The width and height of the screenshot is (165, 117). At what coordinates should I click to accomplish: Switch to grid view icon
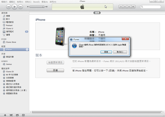(x=129, y=7)
